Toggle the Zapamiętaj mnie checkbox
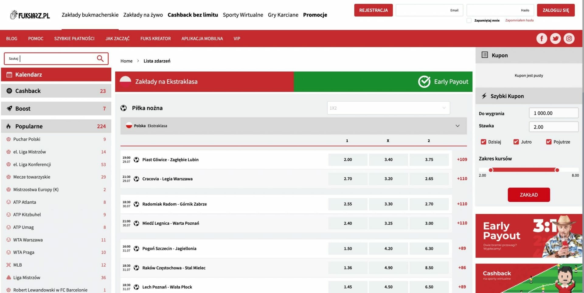Viewport: 584px width, 293px height. pyautogui.click(x=469, y=20)
